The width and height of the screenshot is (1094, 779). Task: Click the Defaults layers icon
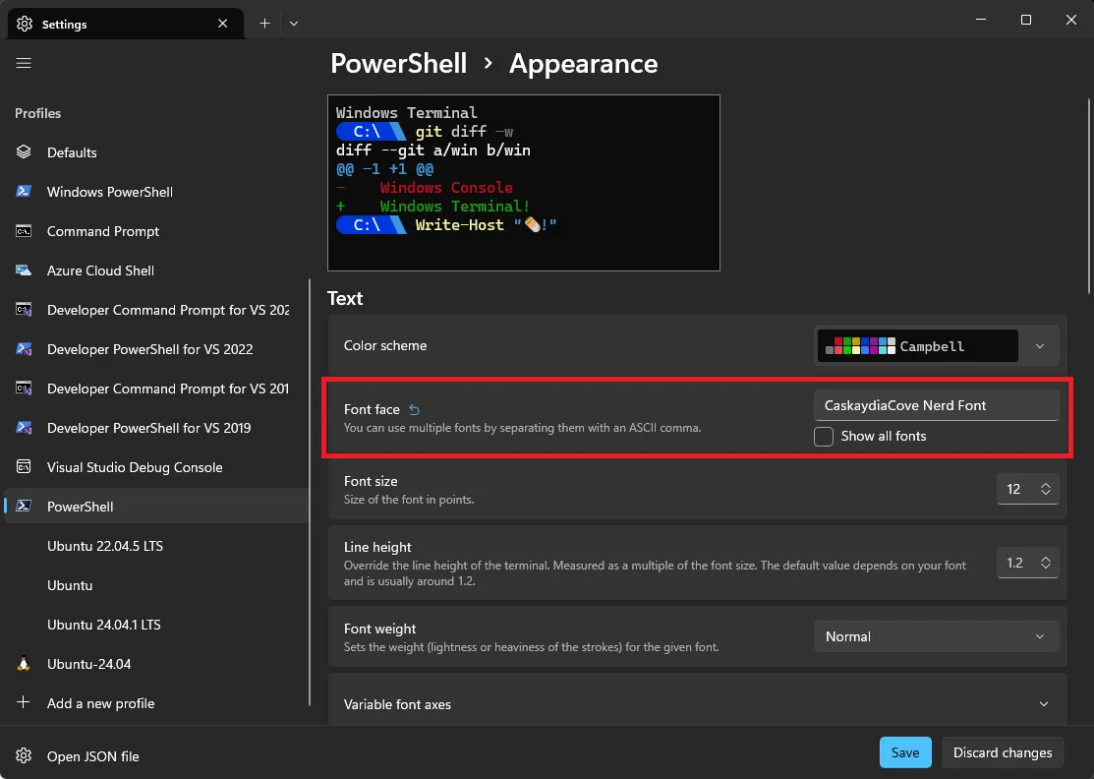point(24,152)
